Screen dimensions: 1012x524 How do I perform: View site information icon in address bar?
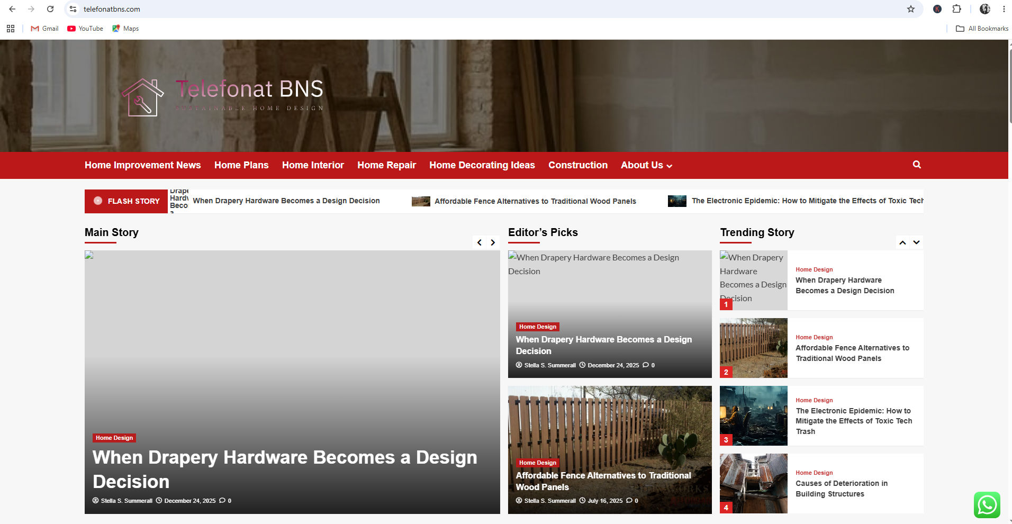[73, 9]
